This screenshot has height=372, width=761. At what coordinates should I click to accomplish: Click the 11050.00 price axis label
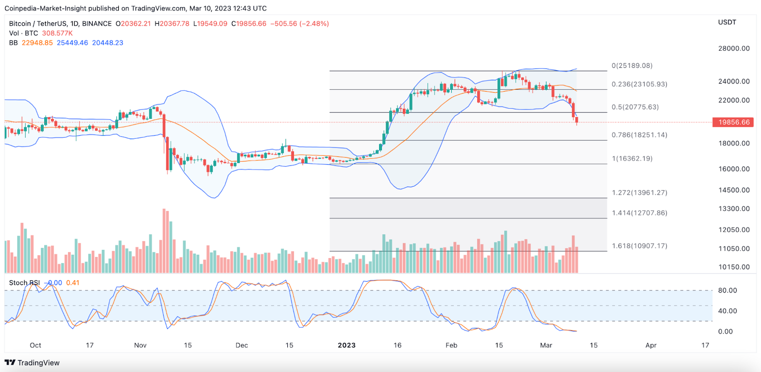pyautogui.click(x=734, y=248)
